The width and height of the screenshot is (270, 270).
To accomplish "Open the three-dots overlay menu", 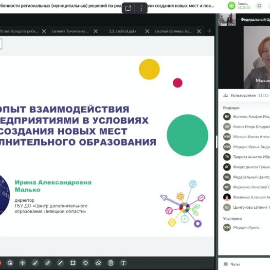I will pyautogui.click(x=141, y=8).
